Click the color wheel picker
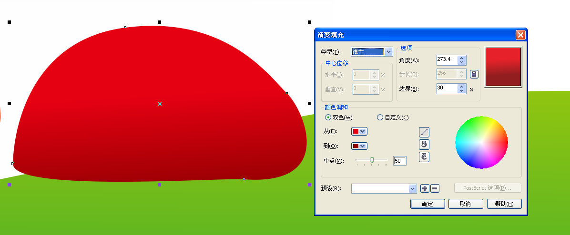The image size is (570, 235). (x=481, y=143)
